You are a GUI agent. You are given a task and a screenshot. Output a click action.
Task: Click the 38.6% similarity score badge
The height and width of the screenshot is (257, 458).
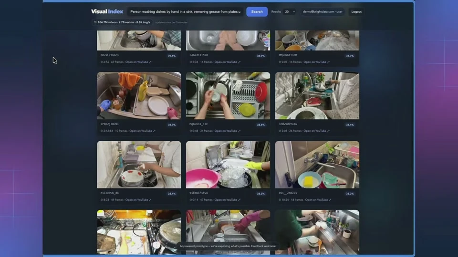tap(261, 125)
